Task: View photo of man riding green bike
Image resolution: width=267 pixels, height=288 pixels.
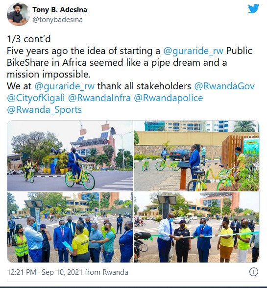Action: [70, 156]
